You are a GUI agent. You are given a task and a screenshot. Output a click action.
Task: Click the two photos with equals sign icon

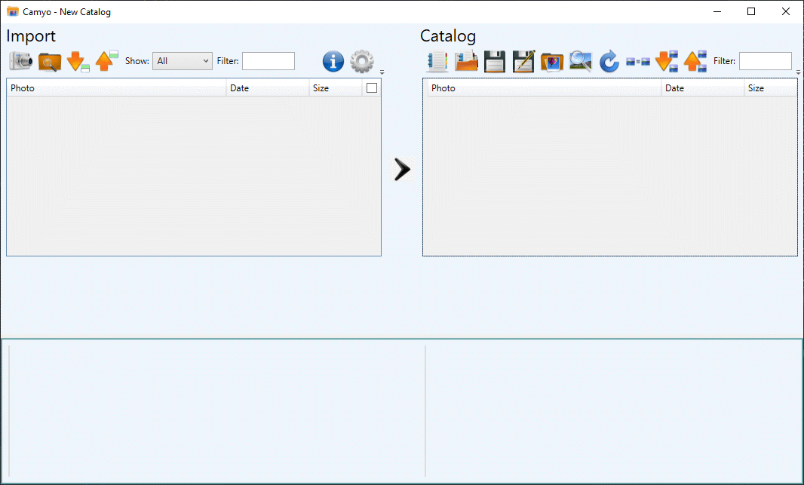(x=637, y=62)
